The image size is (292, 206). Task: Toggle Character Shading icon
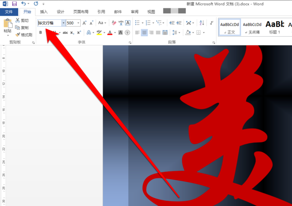tap(121, 33)
